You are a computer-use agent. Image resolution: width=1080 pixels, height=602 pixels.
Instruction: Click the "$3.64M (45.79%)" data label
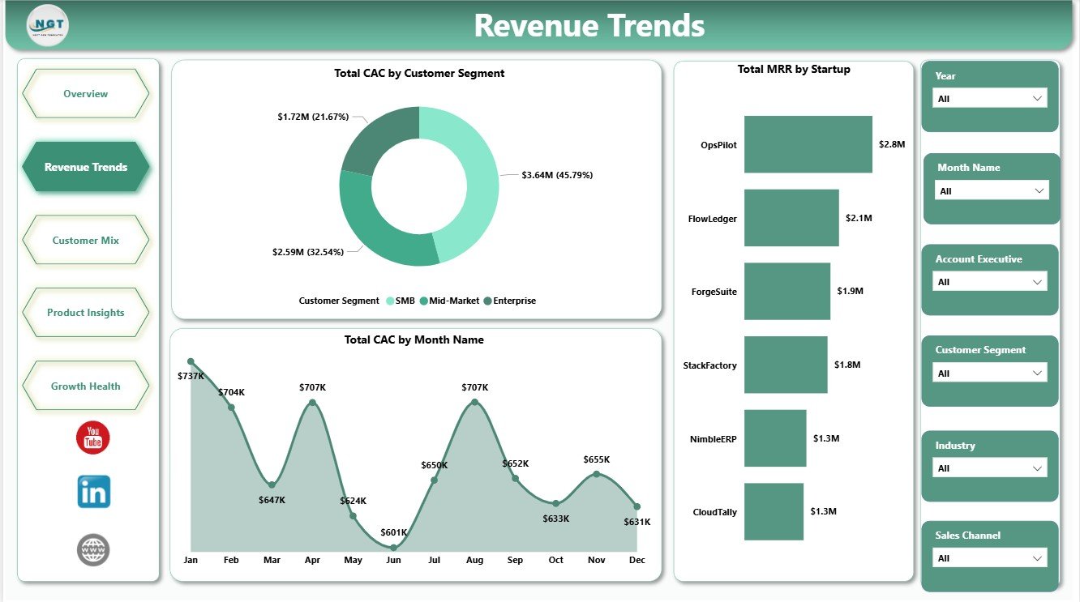557,175
